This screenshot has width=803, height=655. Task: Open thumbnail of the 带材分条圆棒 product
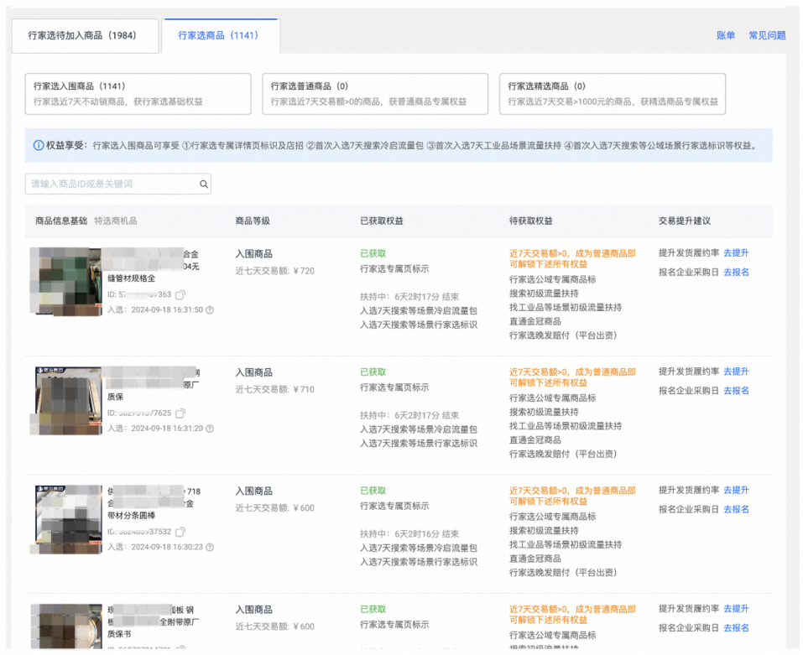pos(68,517)
